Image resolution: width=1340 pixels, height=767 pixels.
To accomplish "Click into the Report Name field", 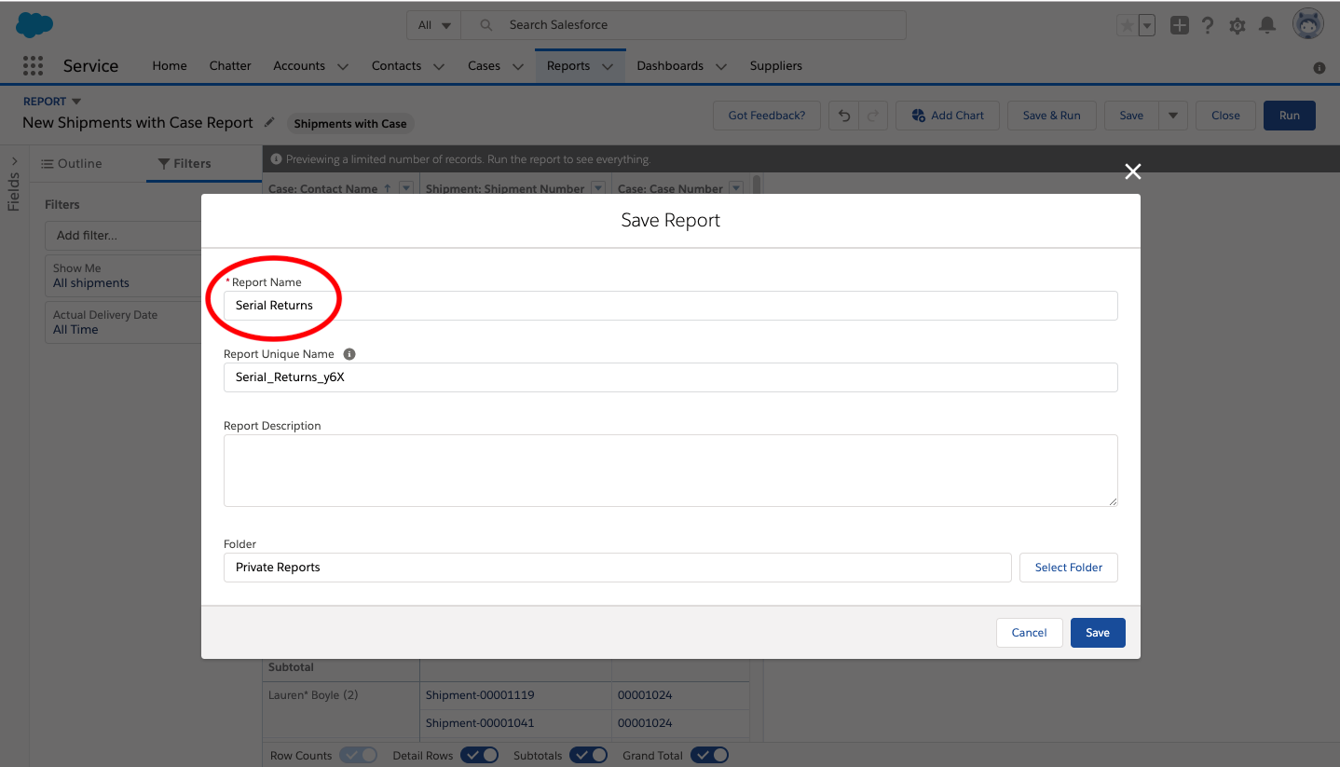I will 670,306.
